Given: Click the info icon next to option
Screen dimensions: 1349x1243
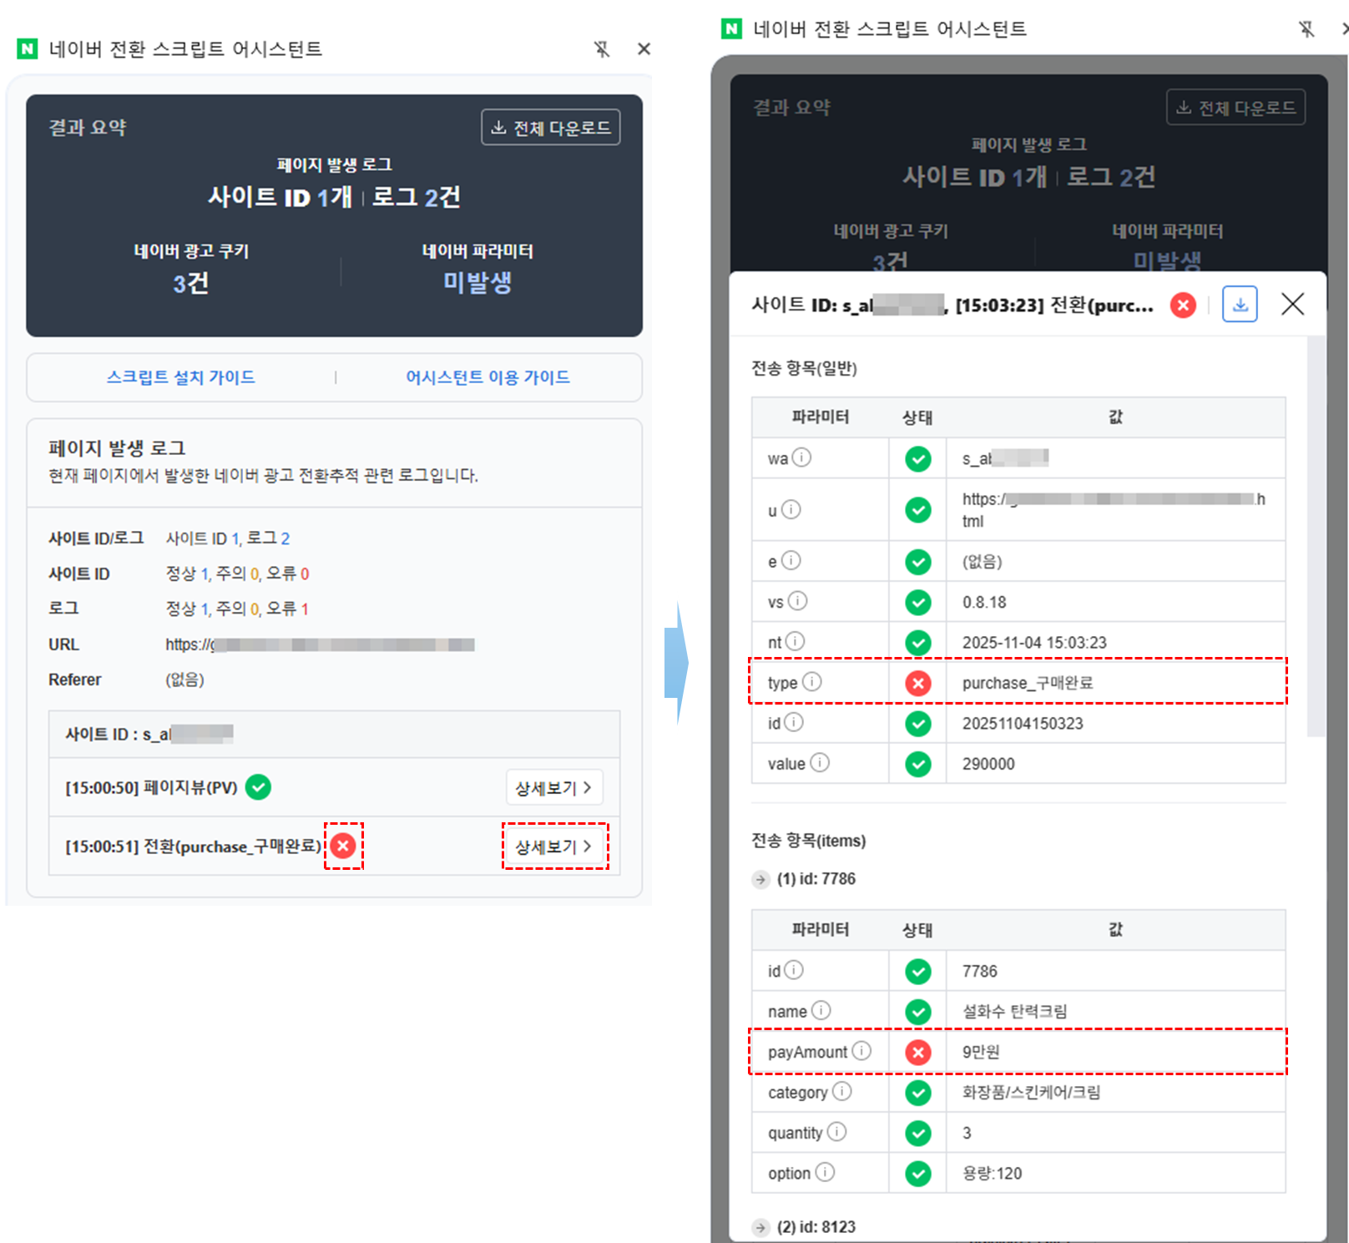Looking at the screenshot, I should [825, 1172].
